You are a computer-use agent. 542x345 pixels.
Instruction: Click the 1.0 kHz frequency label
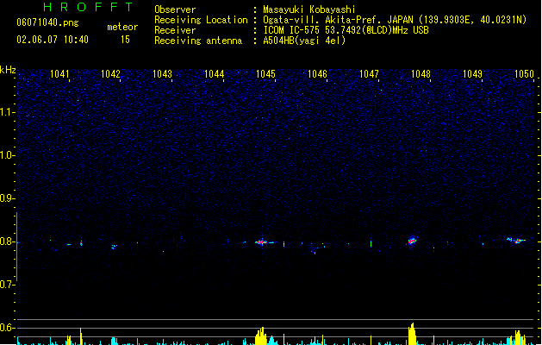(x=7, y=155)
